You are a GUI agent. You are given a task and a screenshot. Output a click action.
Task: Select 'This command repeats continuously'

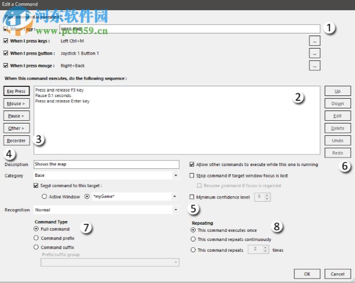click(x=193, y=239)
